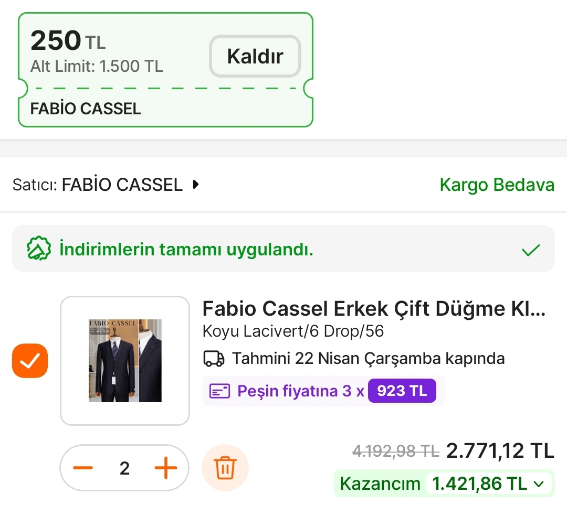Tap the quantity value 2

pyautogui.click(x=124, y=468)
